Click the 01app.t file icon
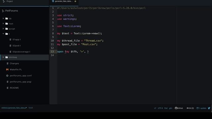212x119 pixels. (10, 40)
